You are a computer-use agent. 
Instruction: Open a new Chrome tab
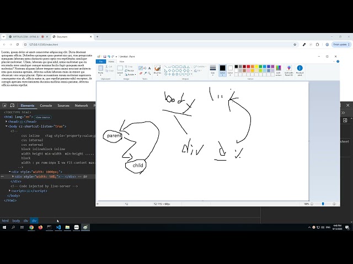[98, 37]
